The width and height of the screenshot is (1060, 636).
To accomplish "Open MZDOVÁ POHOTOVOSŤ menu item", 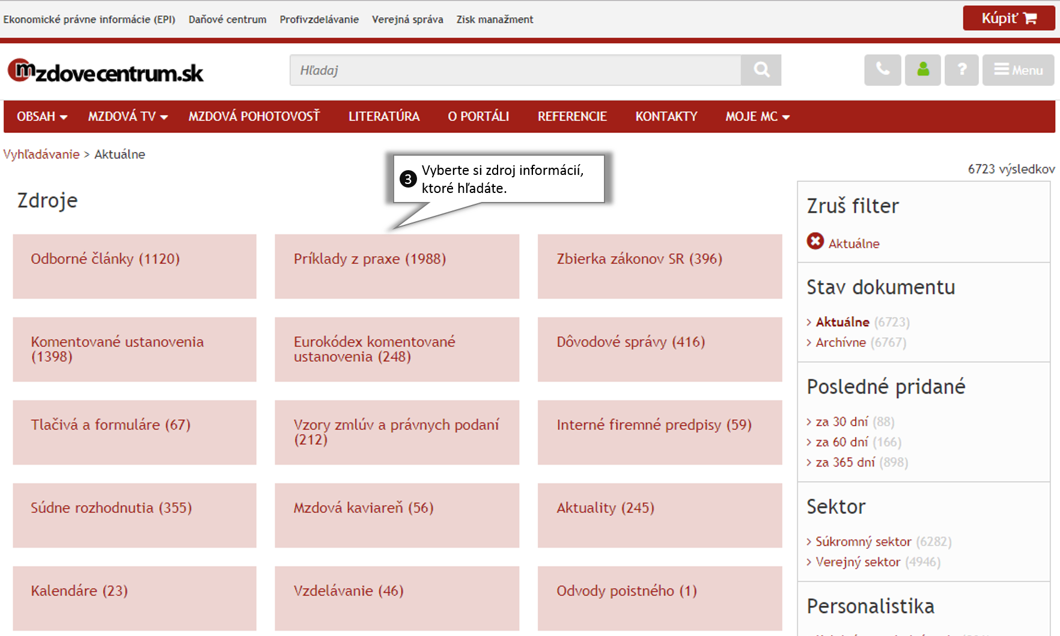I will pyautogui.click(x=254, y=117).
